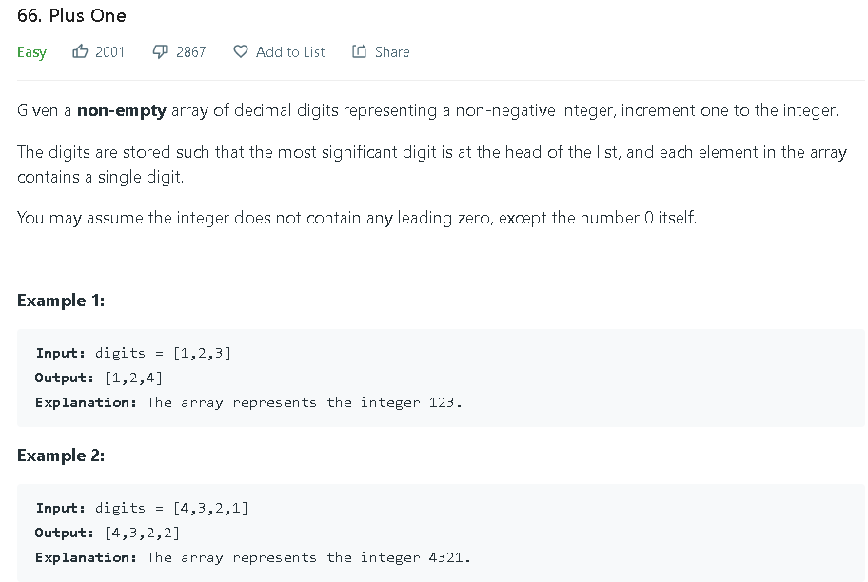Click the Output [4,3,2,2] line
Image resolution: width=868 pixels, height=582 pixels.
coord(107,533)
